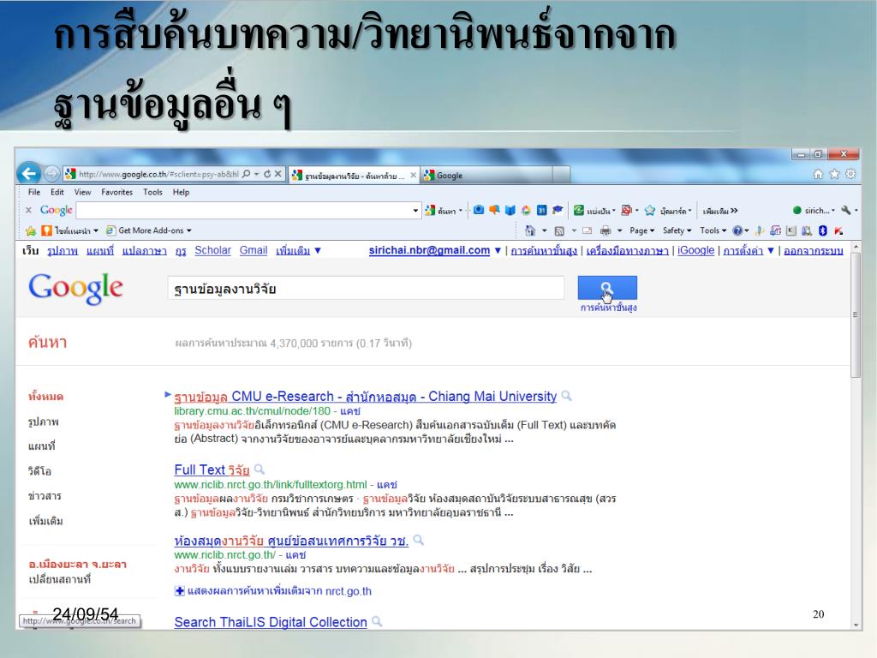This screenshot has width=877, height=658.
Task: Click the Help question mark icon
Action: click(x=737, y=230)
